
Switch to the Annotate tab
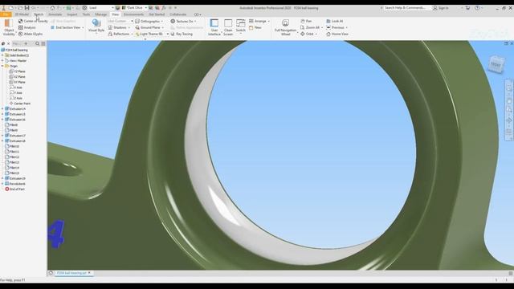click(x=55, y=14)
